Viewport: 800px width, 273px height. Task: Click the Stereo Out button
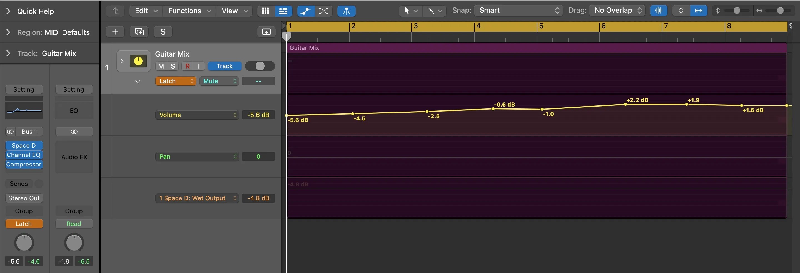pos(24,198)
